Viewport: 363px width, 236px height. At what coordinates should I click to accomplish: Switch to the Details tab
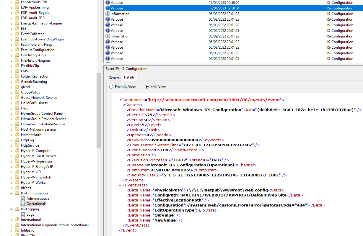coord(129,77)
